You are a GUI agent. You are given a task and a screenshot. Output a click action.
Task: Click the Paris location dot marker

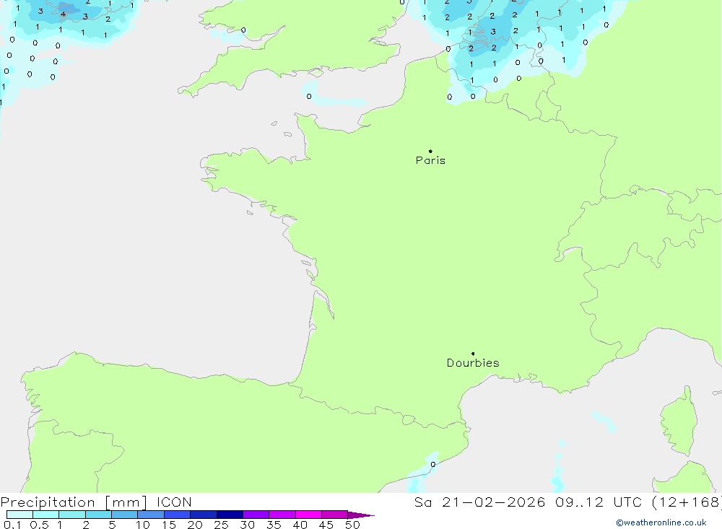[x=430, y=151]
